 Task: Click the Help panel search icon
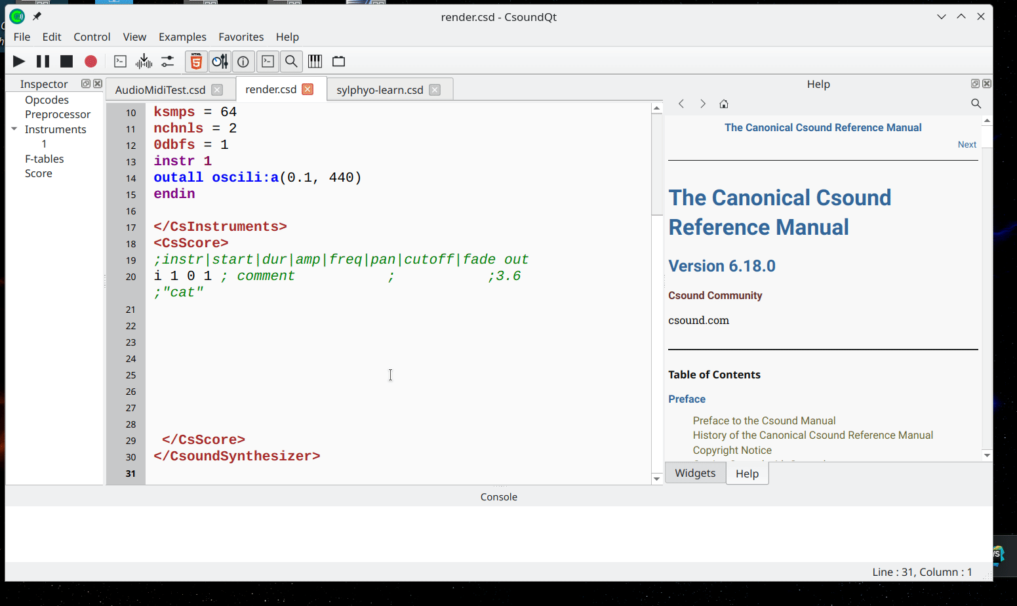tap(976, 104)
